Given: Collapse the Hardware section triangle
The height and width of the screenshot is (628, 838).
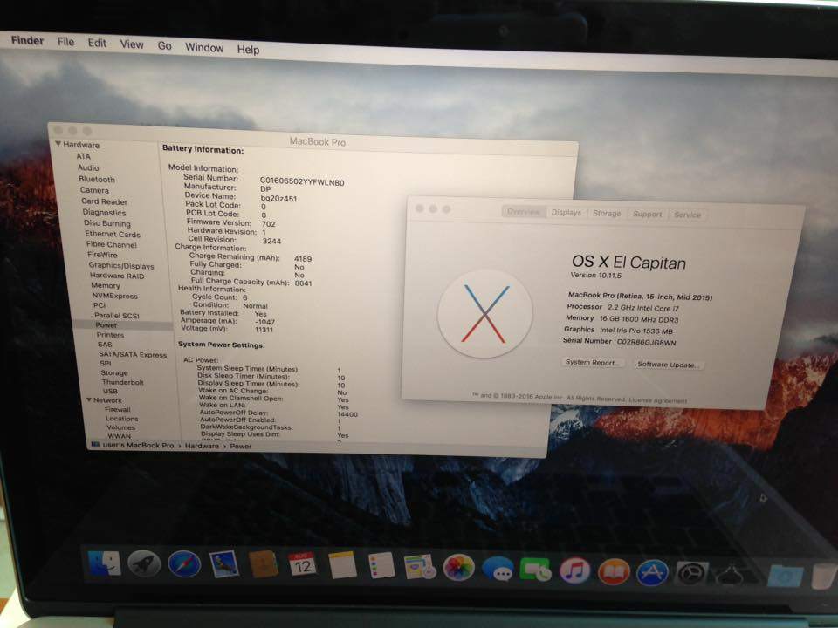Looking at the screenshot, I should pyautogui.click(x=58, y=144).
